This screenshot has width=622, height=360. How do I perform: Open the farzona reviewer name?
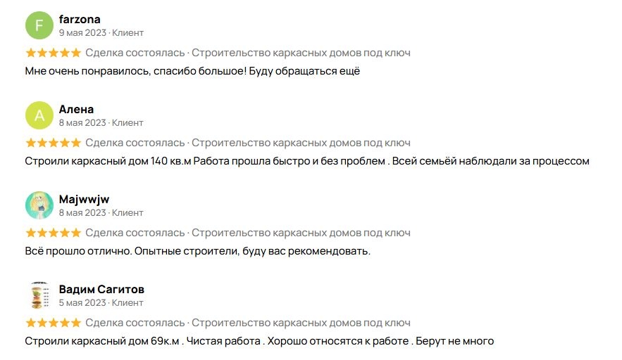click(80, 19)
